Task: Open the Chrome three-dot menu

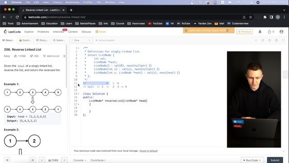Action: pyautogui.click(x=284, y=17)
